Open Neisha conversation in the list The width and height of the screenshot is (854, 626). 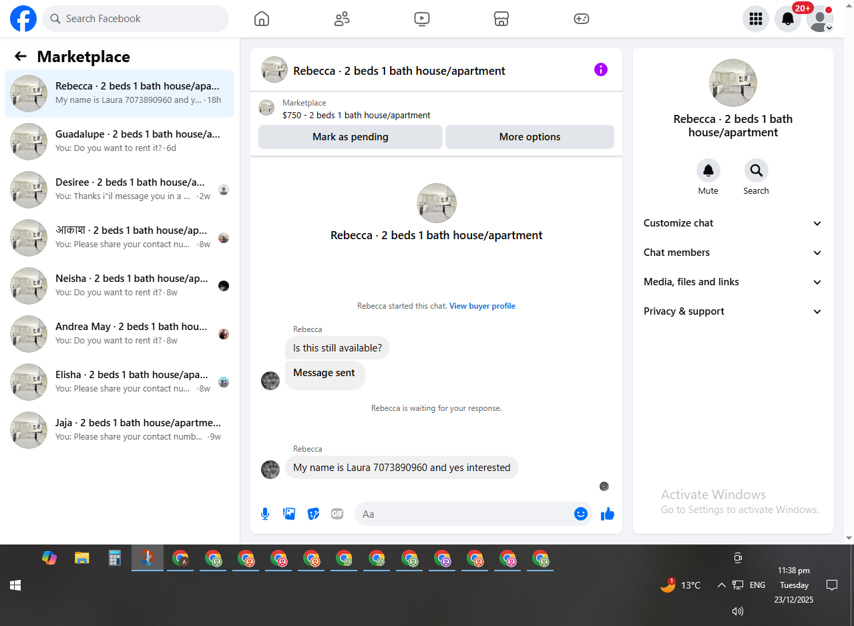coord(120,286)
